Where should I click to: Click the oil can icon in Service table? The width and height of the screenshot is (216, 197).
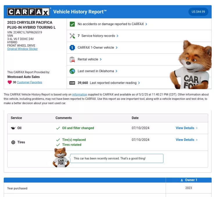click(13, 128)
